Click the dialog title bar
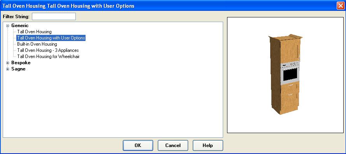 [168, 5]
